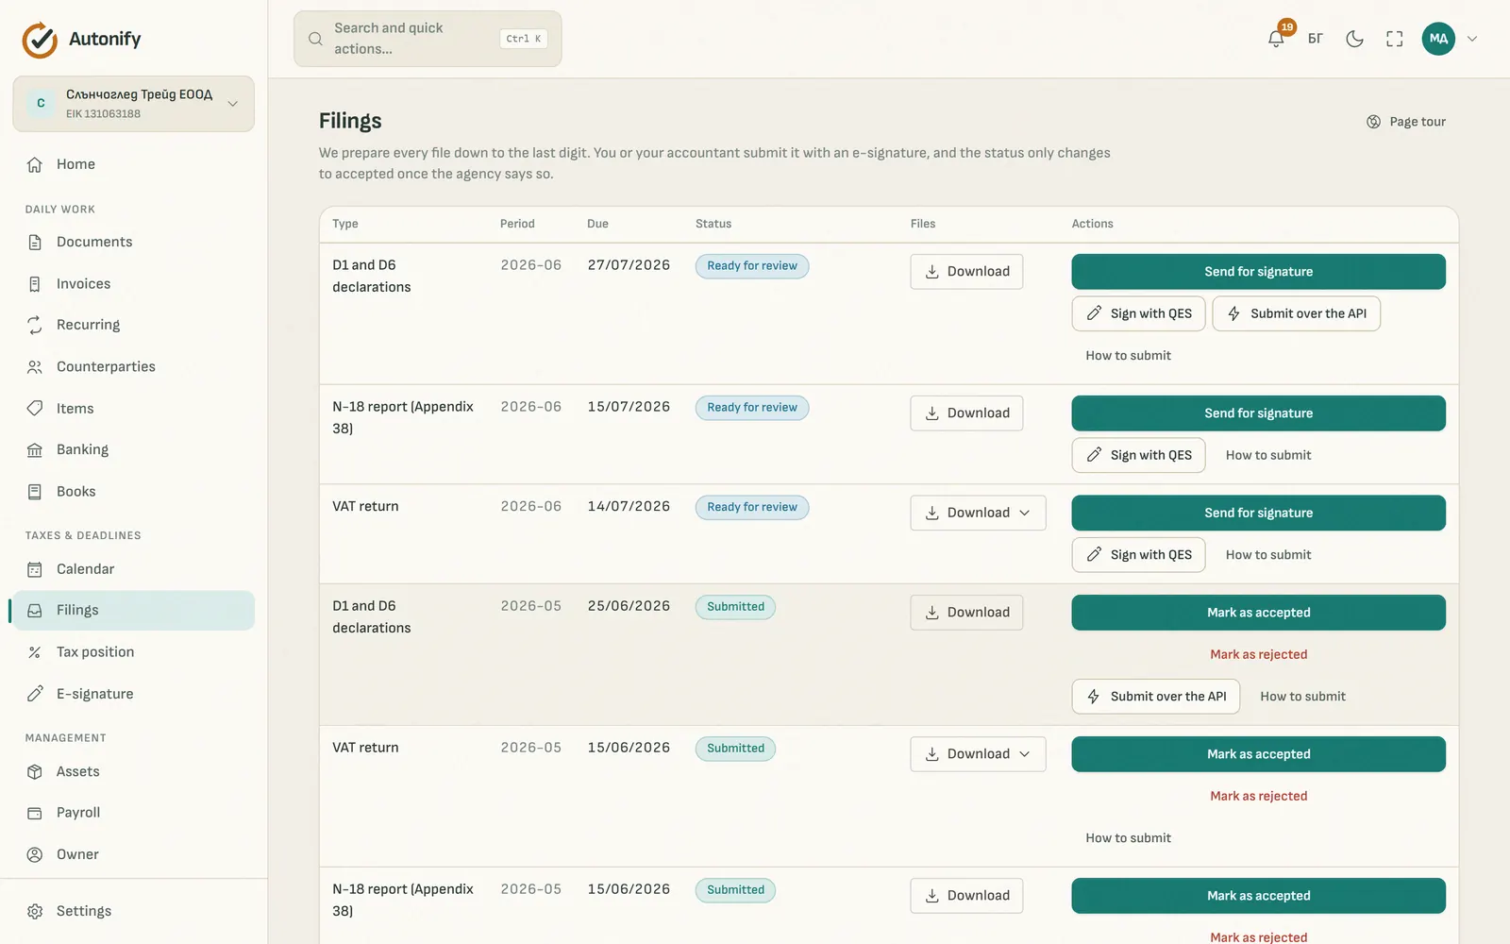Click the Tax position percent icon
1510x944 pixels.
[x=35, y=652]
